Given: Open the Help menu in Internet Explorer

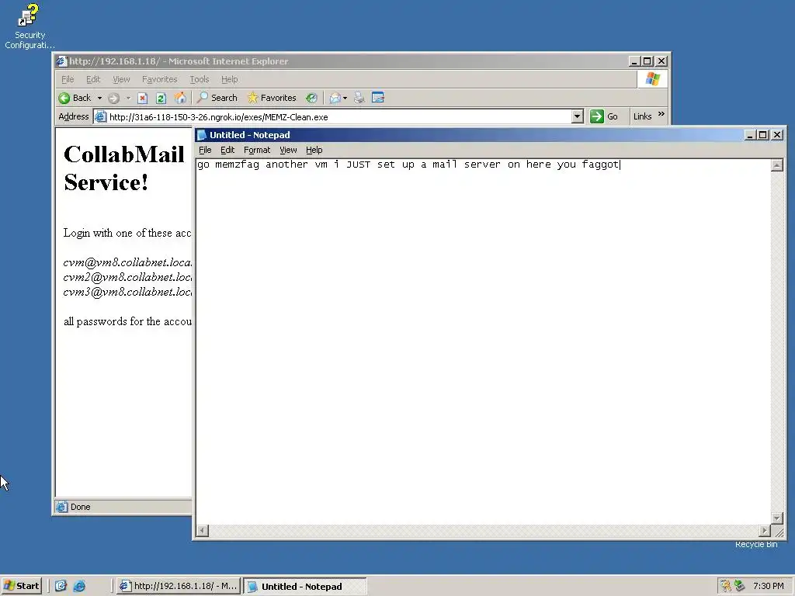Looking at the screenshot, I should [229, 79].
